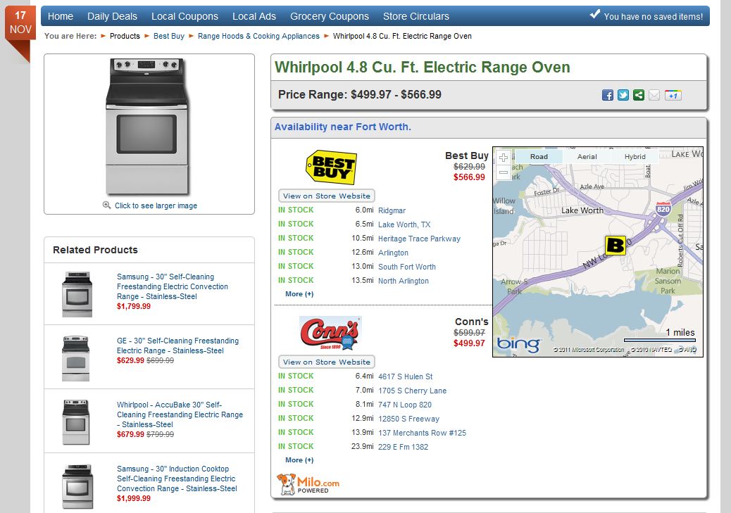Expand More Best Buy store locations

[299, 294]
